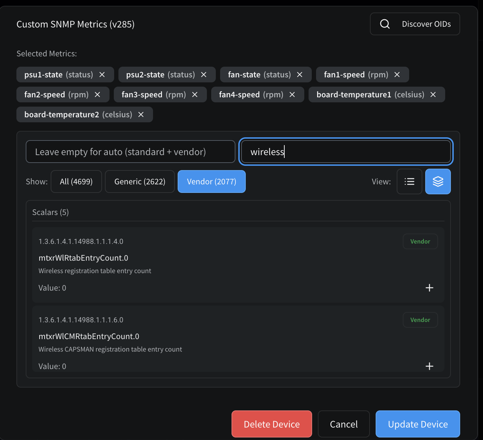Remove fan3-speed metric chip
Viewport: 483px width, 440px height.
[x=195, y=94]
